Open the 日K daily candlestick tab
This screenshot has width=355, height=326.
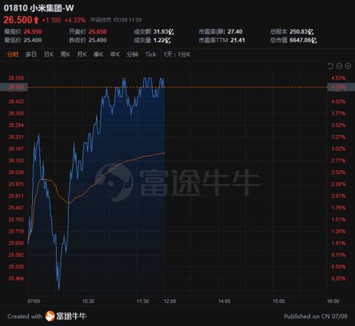click(49, 54)
